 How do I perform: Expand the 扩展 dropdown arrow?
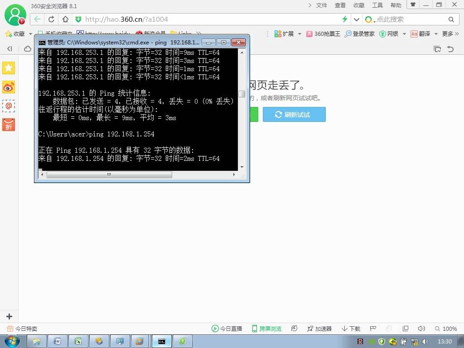(x=300, y=34)
